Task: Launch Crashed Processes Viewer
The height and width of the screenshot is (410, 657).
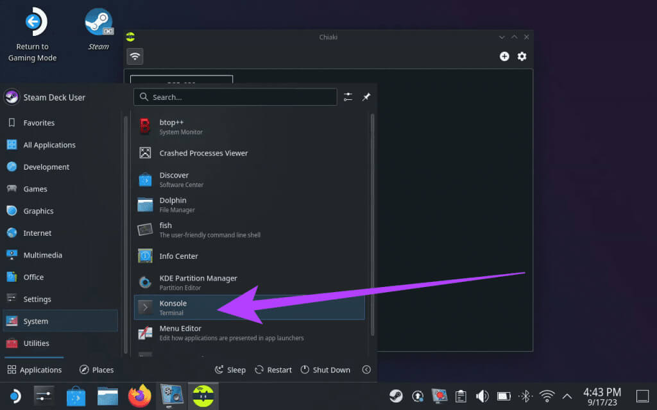Action: pos(250,153)
